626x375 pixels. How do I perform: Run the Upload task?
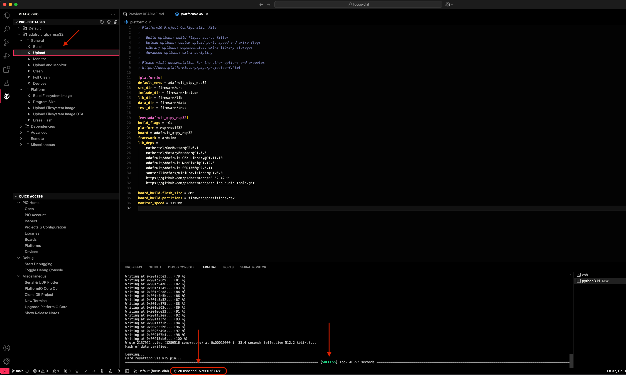pyautogui.click(x=66, y=53)
